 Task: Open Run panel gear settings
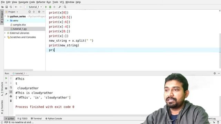click(214, 73)
